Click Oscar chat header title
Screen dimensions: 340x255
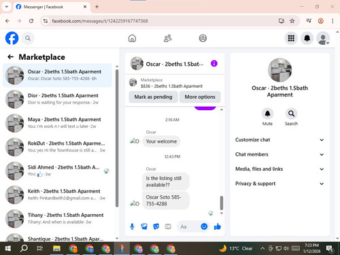pyautogui.click(x=175, y=64)
